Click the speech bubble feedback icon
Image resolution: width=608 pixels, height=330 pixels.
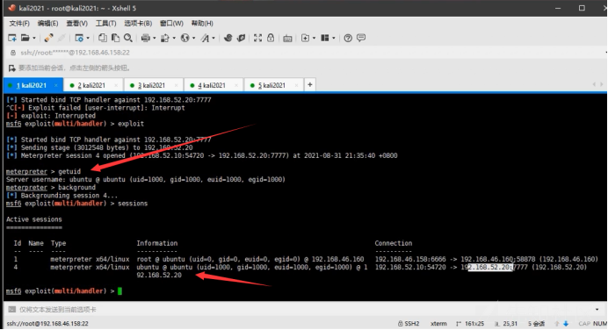(361, 38)
